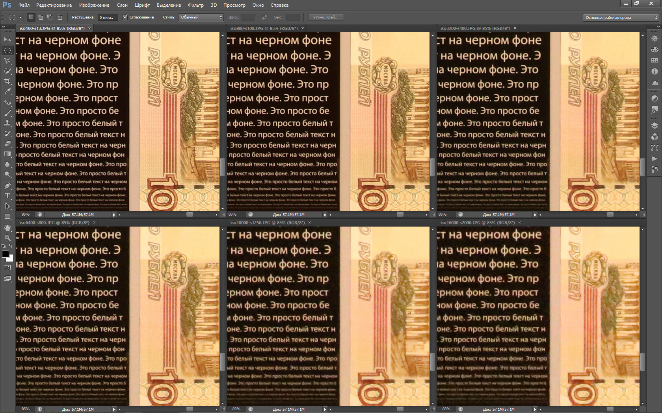Select the Crop tool
This screenshot has height=413, width=662.
pyautogui.click(x=7, y=81)
